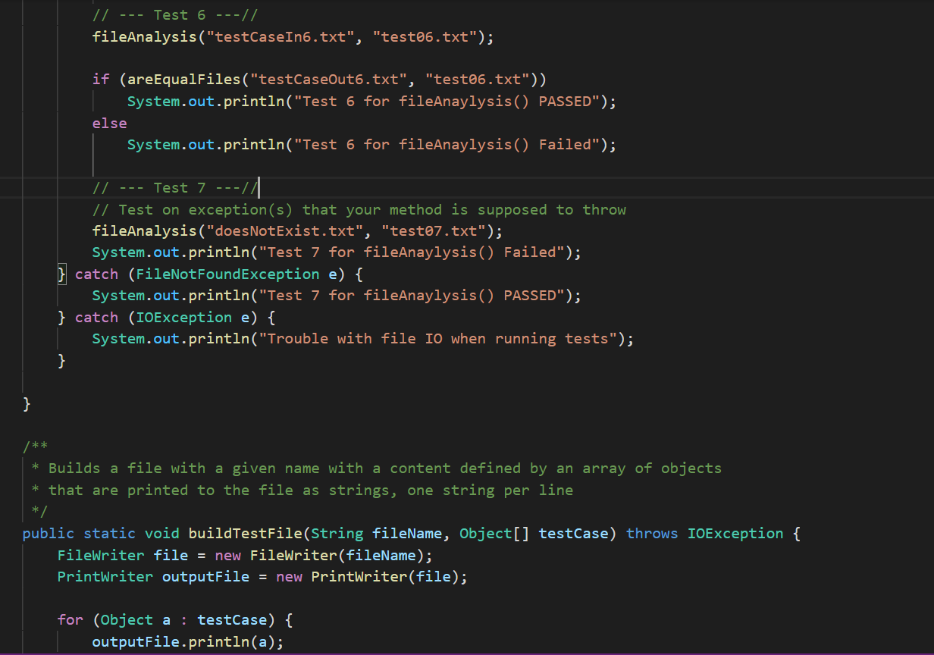The width and height of the screenshot is (934, 655).
Task: Click the "public static void" keywords
Action: pyautogui.click(x=101, y=534)
